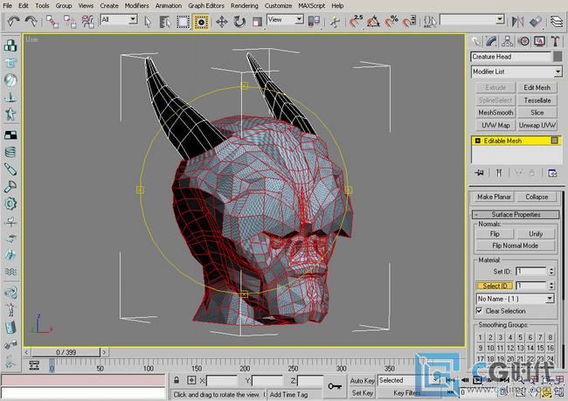Screen dimensions: 568x401
Task: Click the Select and Manipulate icon
Action: [335, 22]
